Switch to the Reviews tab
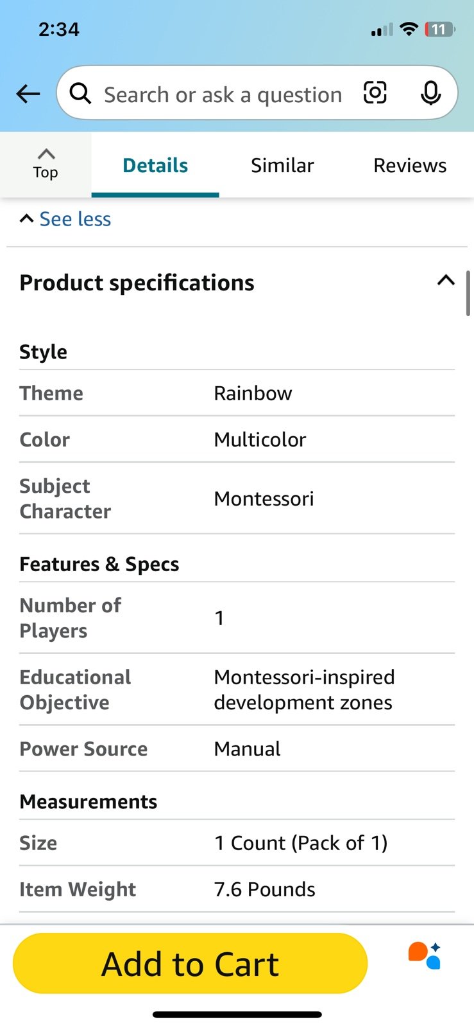474x1028 pixels. coord(410,165)
